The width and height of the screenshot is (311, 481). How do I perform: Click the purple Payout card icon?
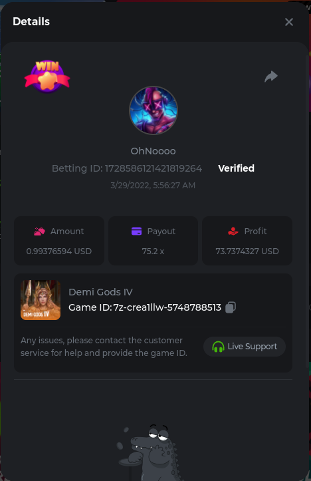136,232
